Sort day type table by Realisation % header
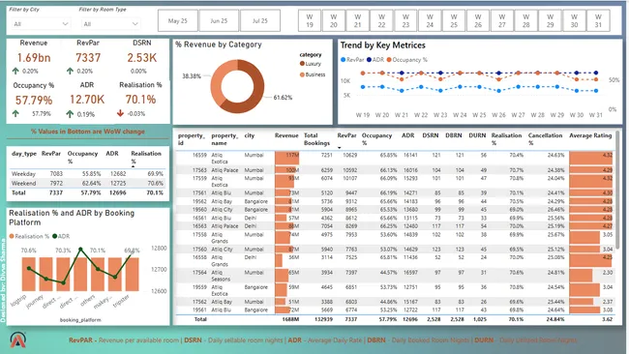 [146, 157]
